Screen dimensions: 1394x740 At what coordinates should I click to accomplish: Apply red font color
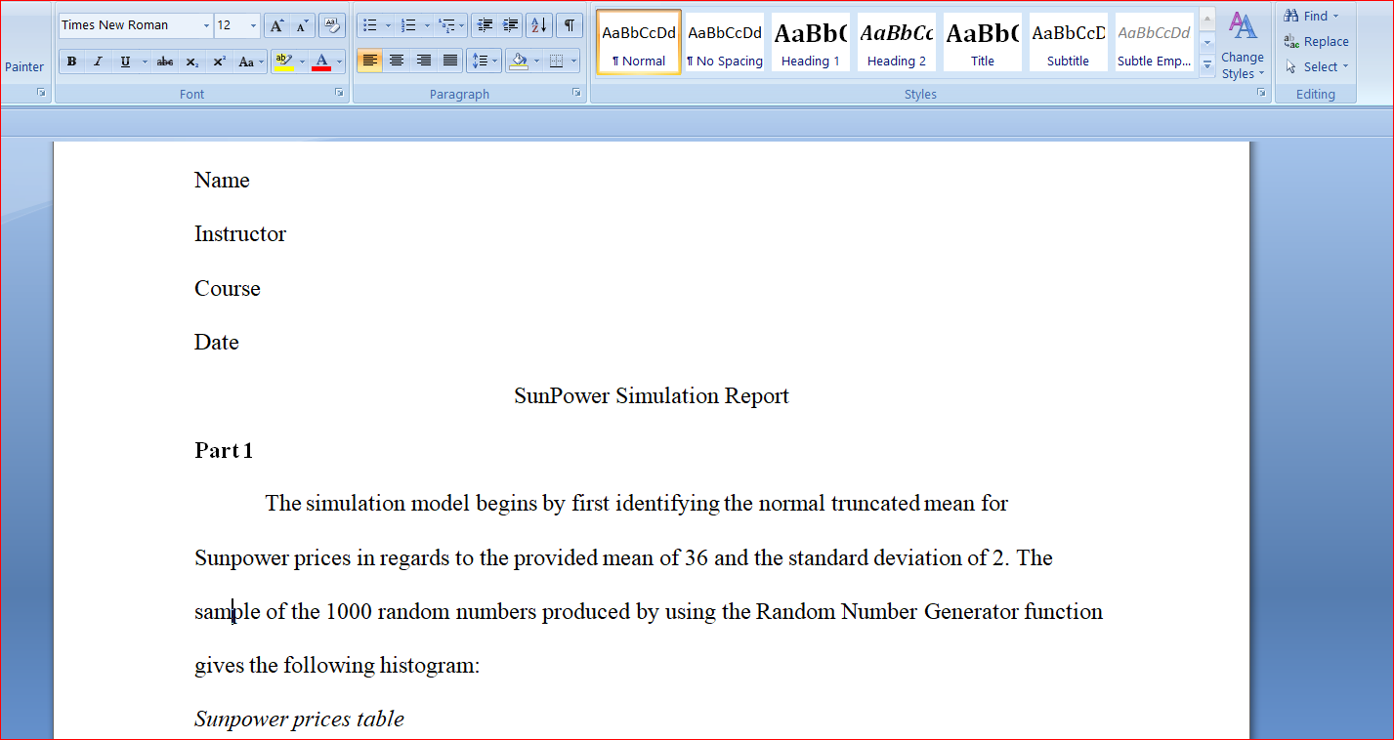321,62
